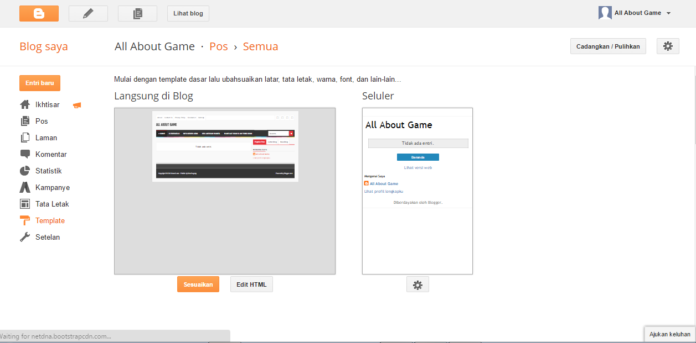696x343 pixels.
Task: Open Tata Letak in the sidebar
Action: coord(52,204)
